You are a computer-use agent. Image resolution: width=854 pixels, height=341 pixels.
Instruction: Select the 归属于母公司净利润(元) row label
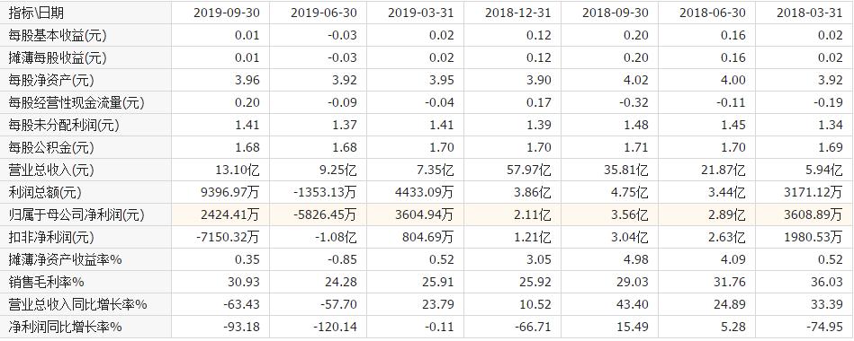[76, 215]
